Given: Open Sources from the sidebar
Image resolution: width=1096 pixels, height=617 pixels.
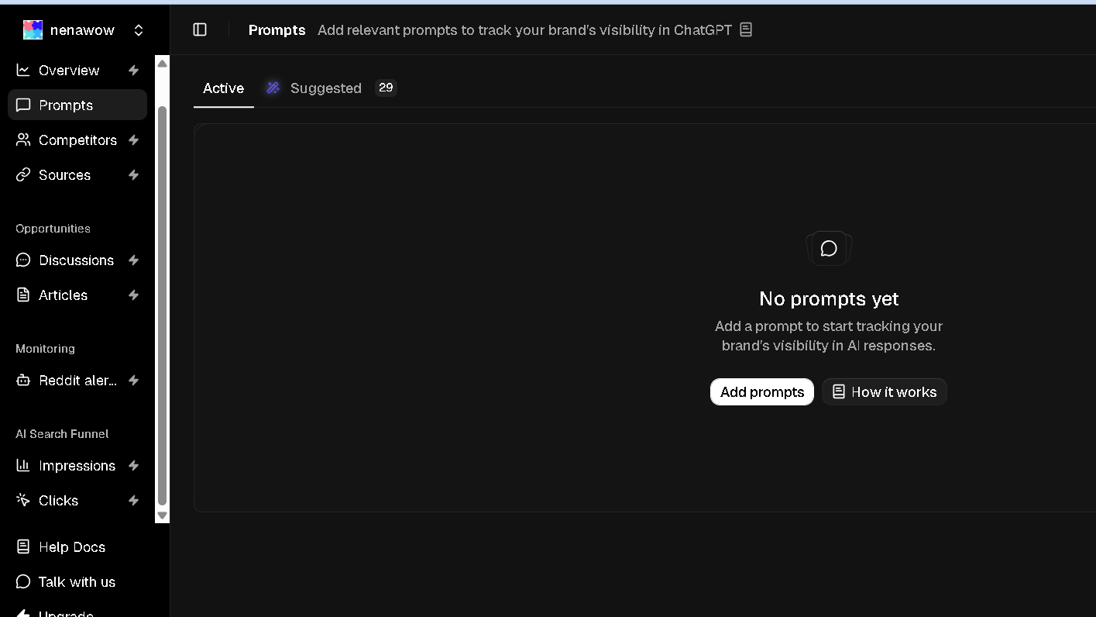Looking at the screenshot, I should [22, 174].
